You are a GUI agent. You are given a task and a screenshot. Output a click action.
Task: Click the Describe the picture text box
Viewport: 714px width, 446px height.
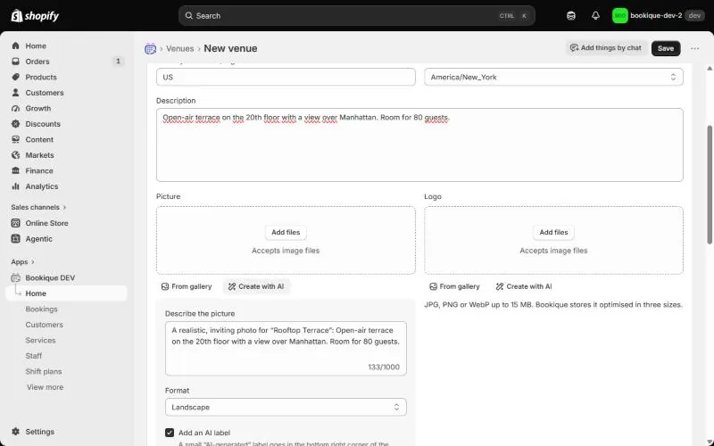[x=286, y=349]
